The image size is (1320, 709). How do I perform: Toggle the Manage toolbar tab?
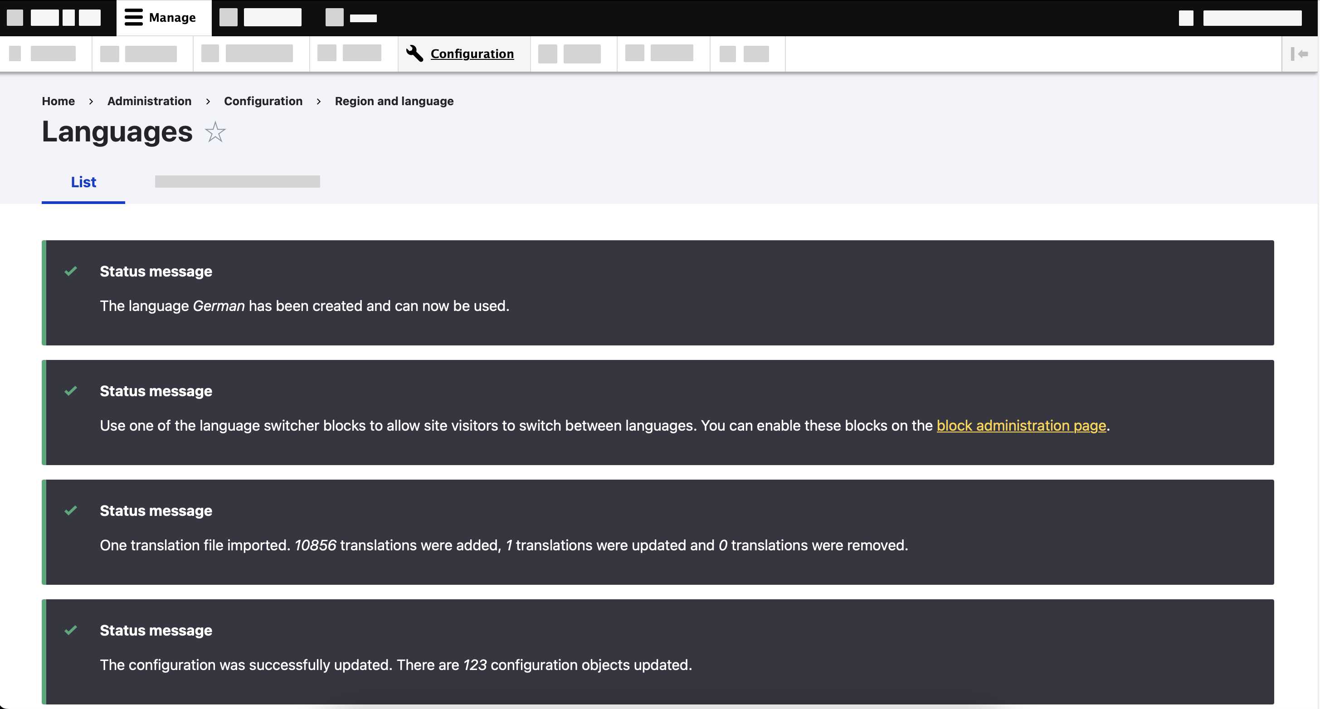pos(163,18)
